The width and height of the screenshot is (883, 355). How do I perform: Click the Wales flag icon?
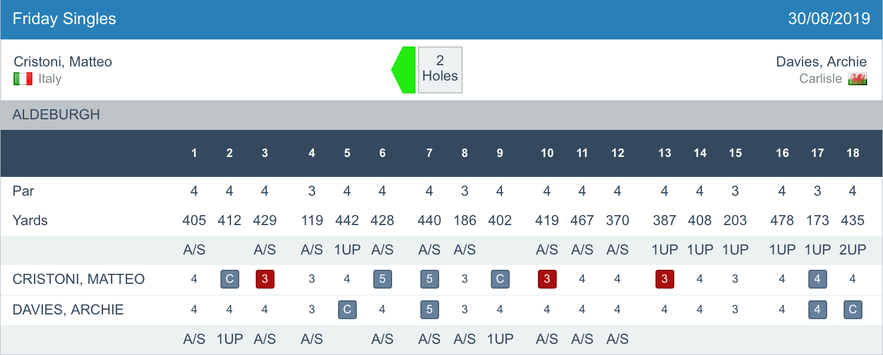858,79
